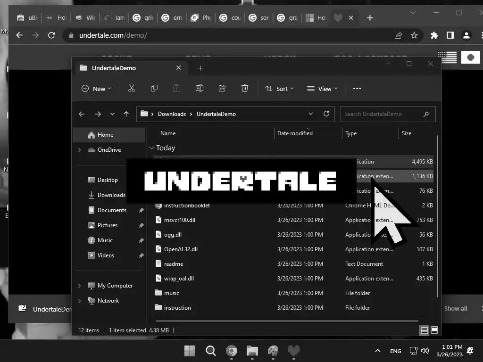The width and height of the screenshot is (483, 362).
Task: Click the search magnifier in Explorer search box
Action: (x=426, y=114)
